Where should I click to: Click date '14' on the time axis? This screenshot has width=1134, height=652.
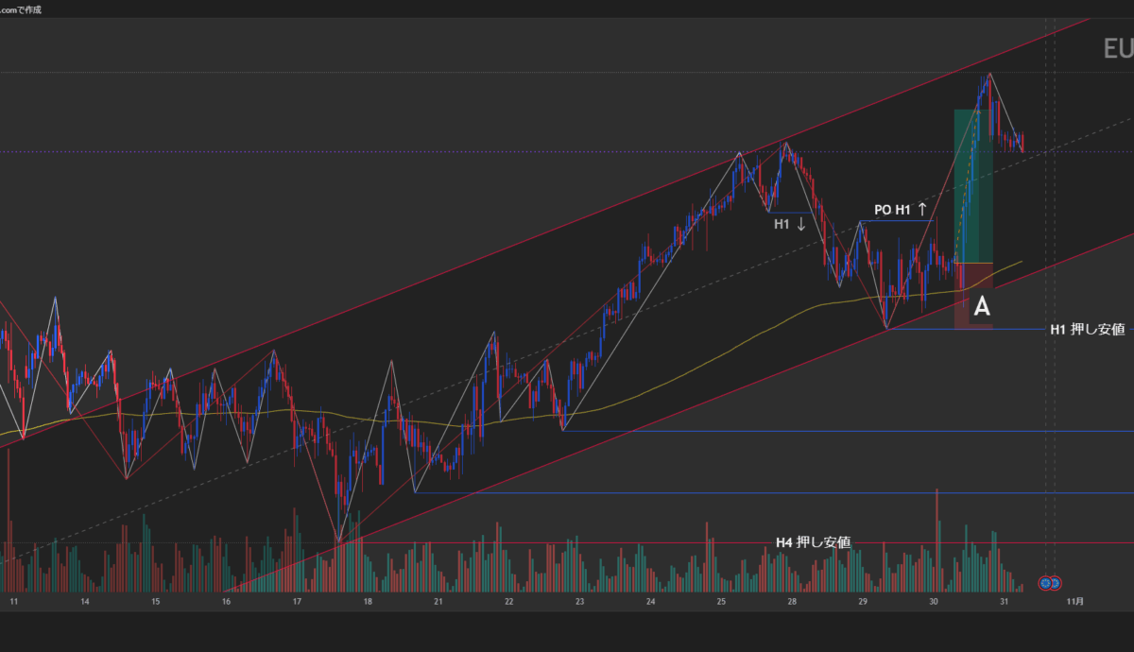[x=84, y=600]
